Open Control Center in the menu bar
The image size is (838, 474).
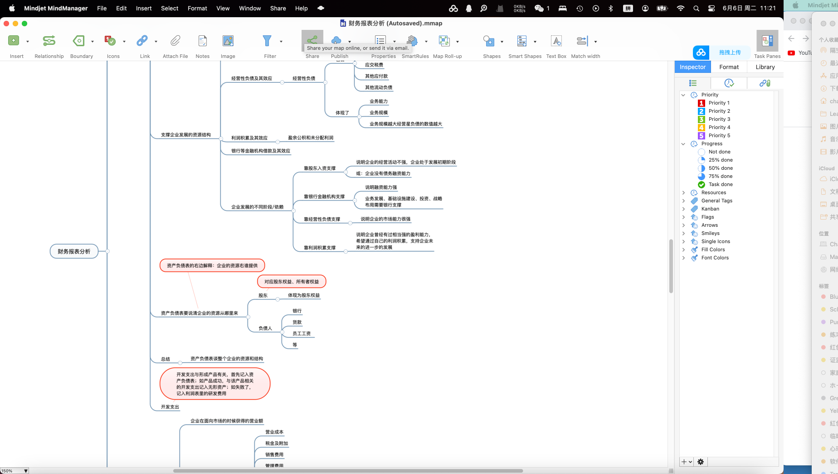[x=711, y=8]
